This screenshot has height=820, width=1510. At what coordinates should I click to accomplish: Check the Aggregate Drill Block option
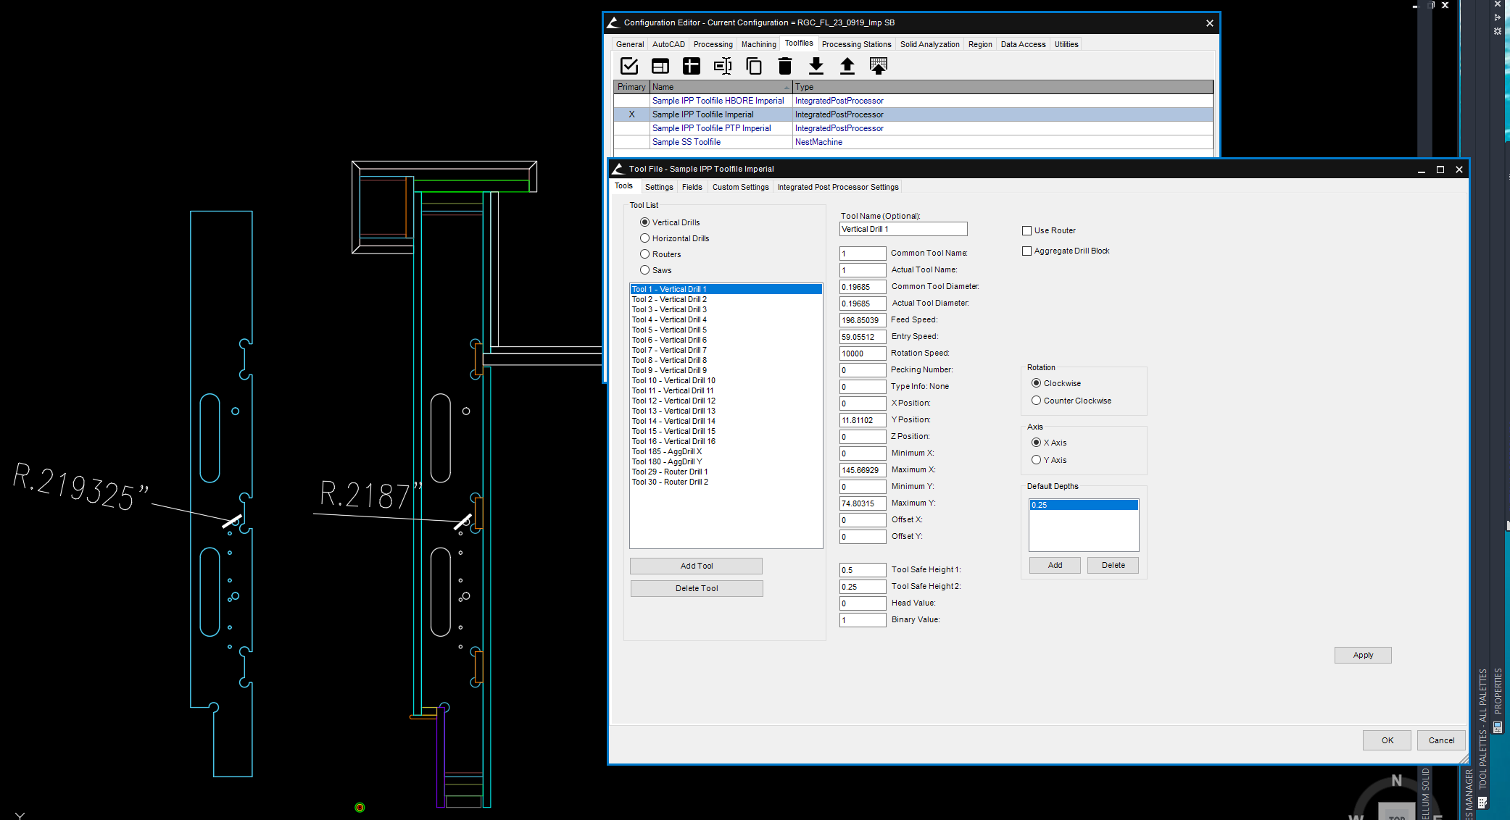click(x=1026, y=251)
